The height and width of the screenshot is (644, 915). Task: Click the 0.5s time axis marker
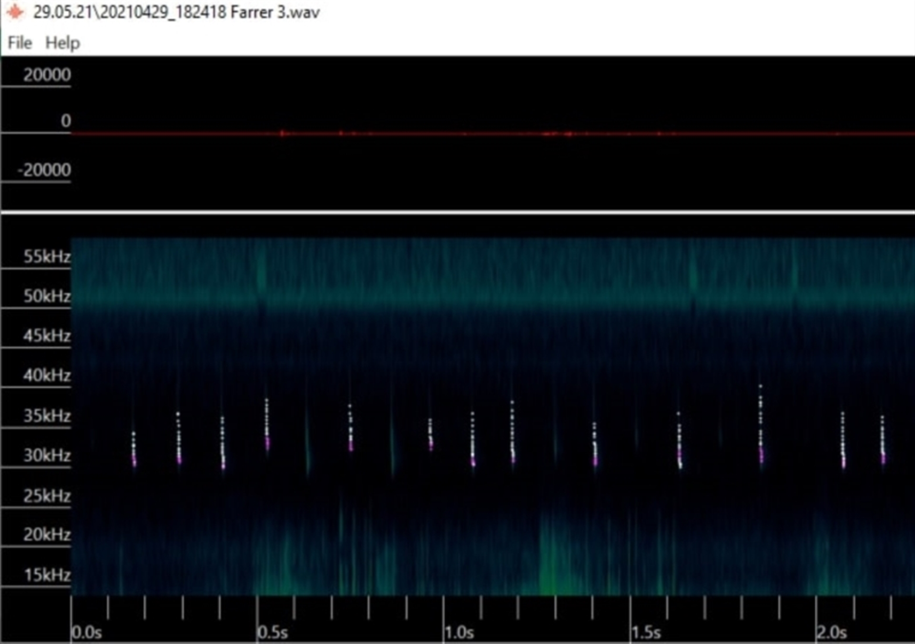click(x=273, y=633)
